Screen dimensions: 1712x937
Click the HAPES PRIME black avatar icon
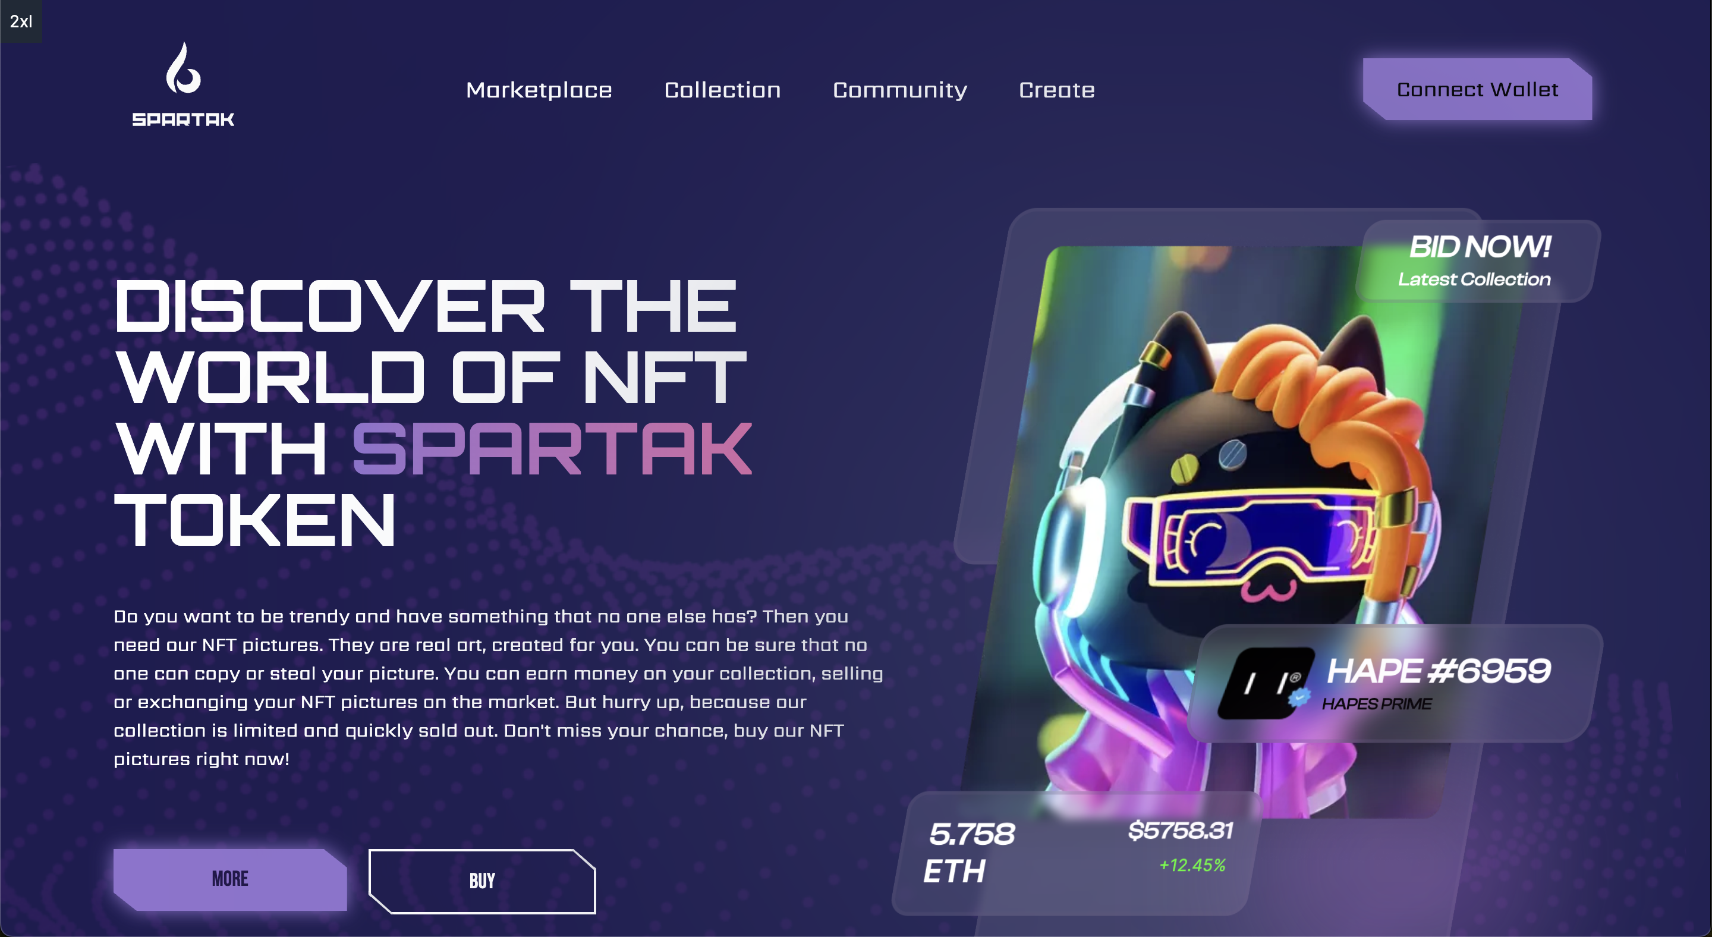[x=1266, y=683]
